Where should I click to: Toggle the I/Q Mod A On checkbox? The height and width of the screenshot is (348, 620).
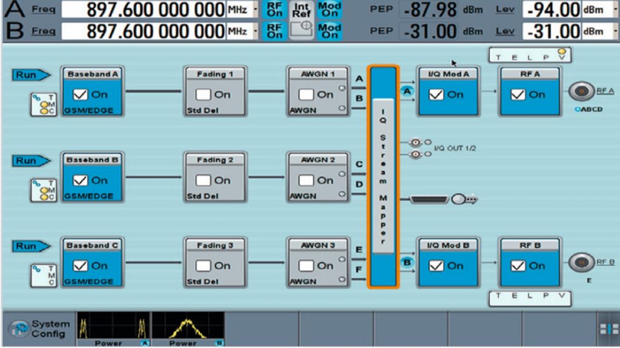(x=436, y=95)
